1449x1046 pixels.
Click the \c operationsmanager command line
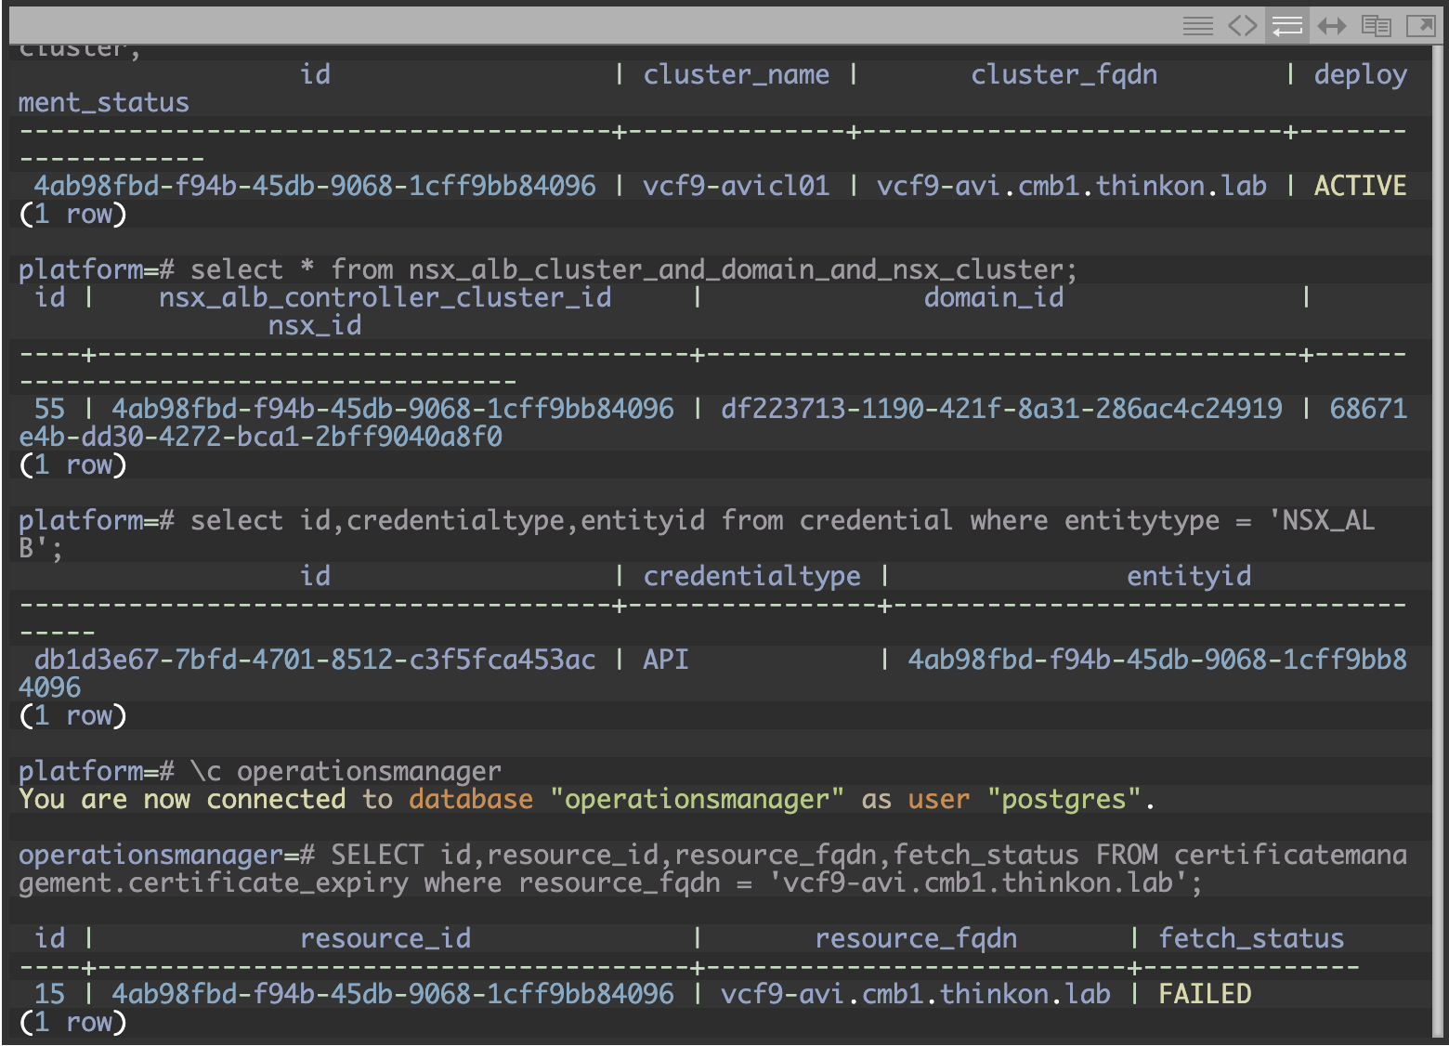[x=345, y=771]
